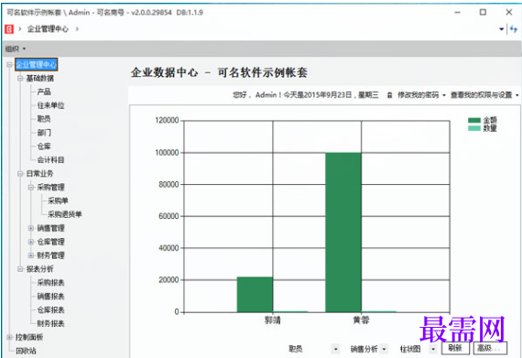
Task: Click the 郭靖 amount bar in chart
Action: 255,295
